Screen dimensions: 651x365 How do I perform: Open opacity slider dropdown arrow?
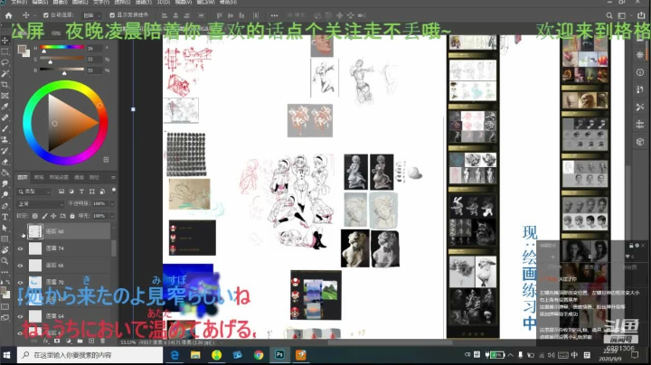click(x=112, y=203)
